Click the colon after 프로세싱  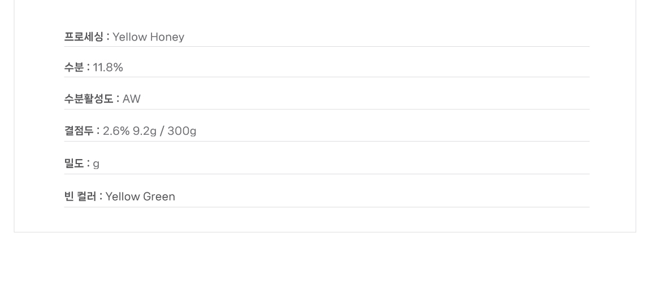108,37
